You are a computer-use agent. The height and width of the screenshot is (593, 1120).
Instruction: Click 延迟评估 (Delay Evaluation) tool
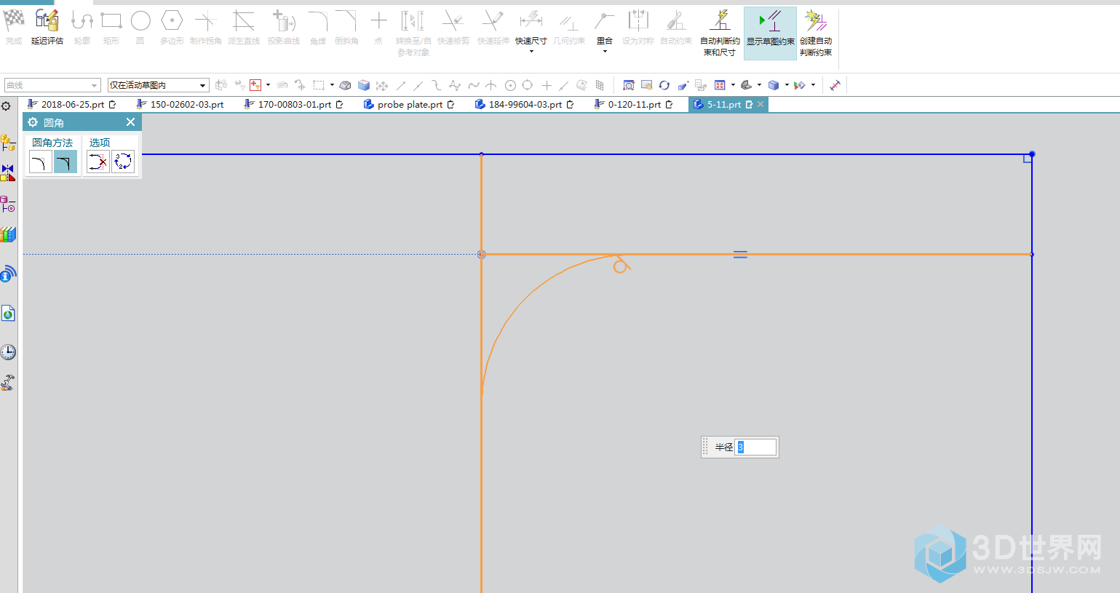pyautogui.click(x=47, y=28)
